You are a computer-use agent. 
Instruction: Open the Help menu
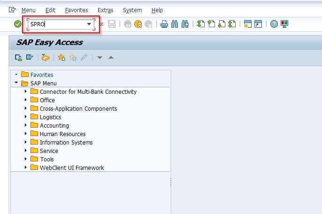(x=157, y=10)
